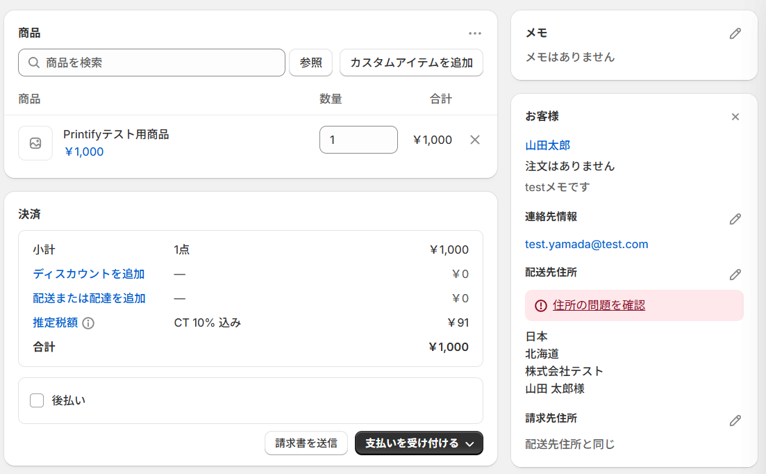
Task: Click the 請求書を送信 button
Action: 306,443
